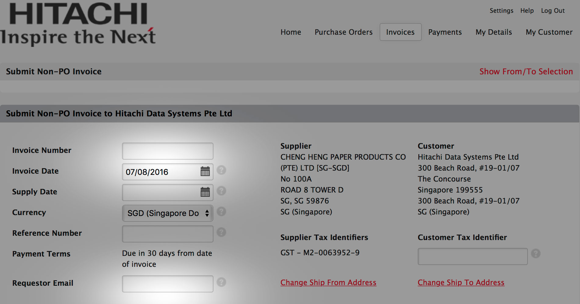Viewport: 580px width, 304px height.
Task: Click the Help link
Action: (527, 11)
